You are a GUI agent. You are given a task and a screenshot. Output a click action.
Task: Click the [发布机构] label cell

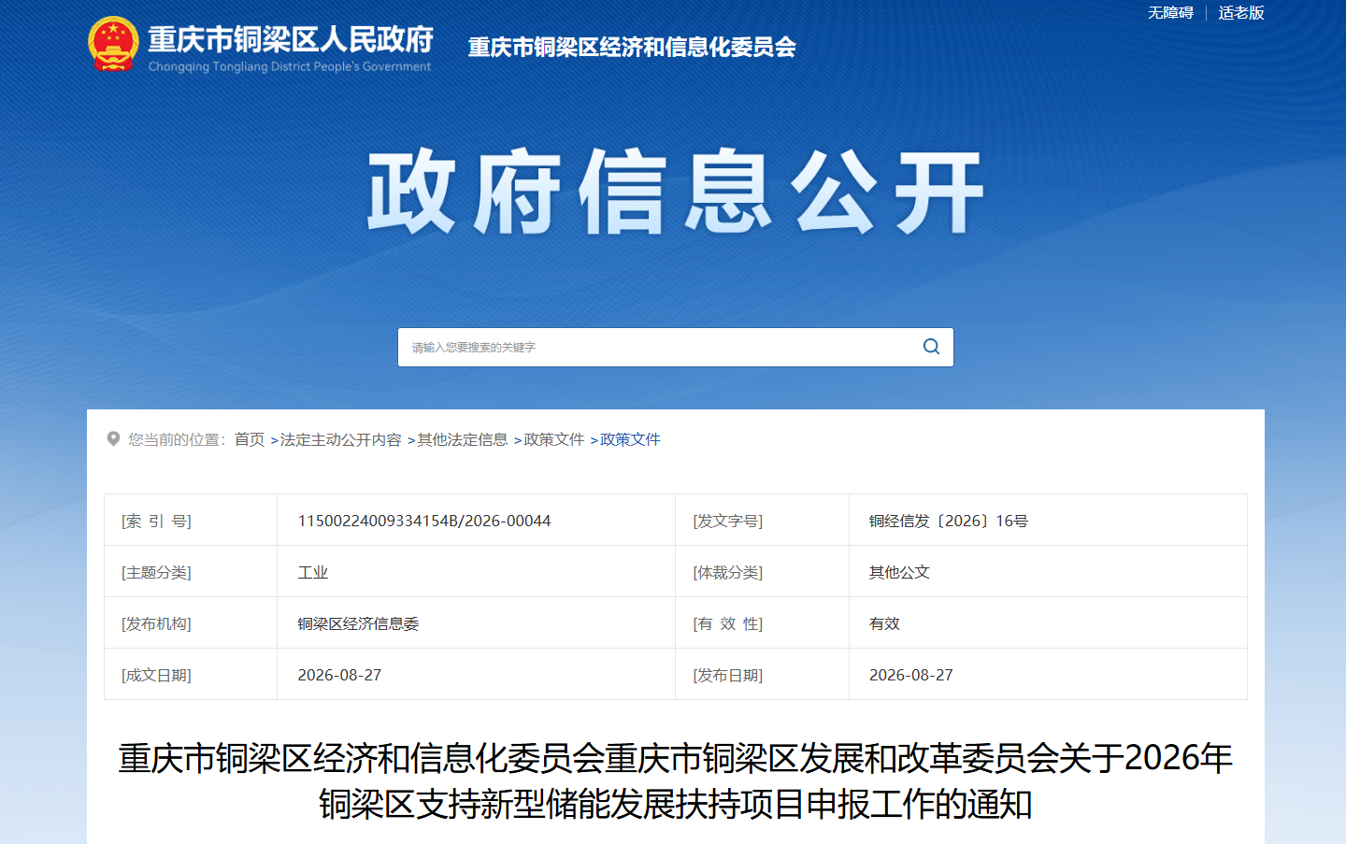click(191, 623)
